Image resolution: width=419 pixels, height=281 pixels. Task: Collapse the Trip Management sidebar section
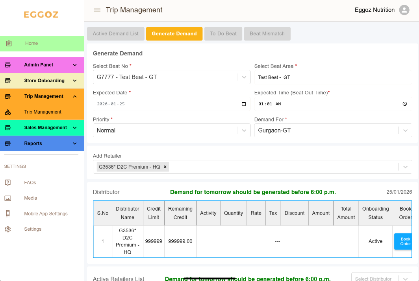(75, 96)
